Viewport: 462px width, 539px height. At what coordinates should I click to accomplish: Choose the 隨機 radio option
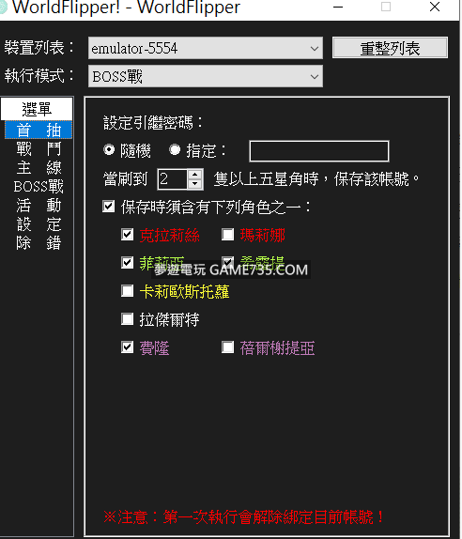(x=109, y=150)
